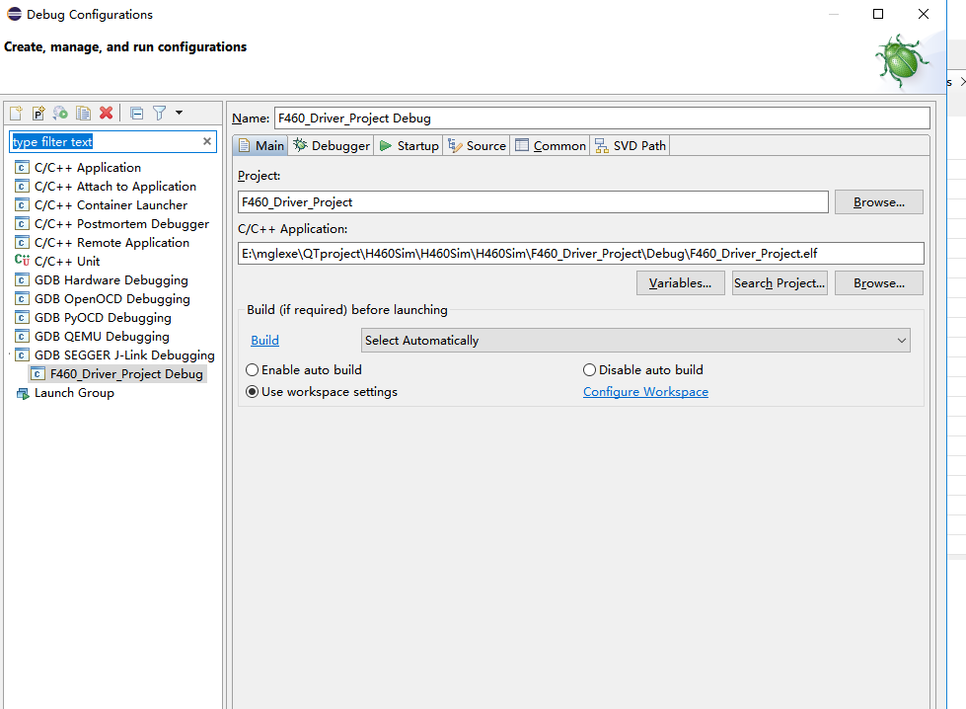Select Use workspace settings
This screenshot has height=709, width=966.
click(x=253, y=392)
